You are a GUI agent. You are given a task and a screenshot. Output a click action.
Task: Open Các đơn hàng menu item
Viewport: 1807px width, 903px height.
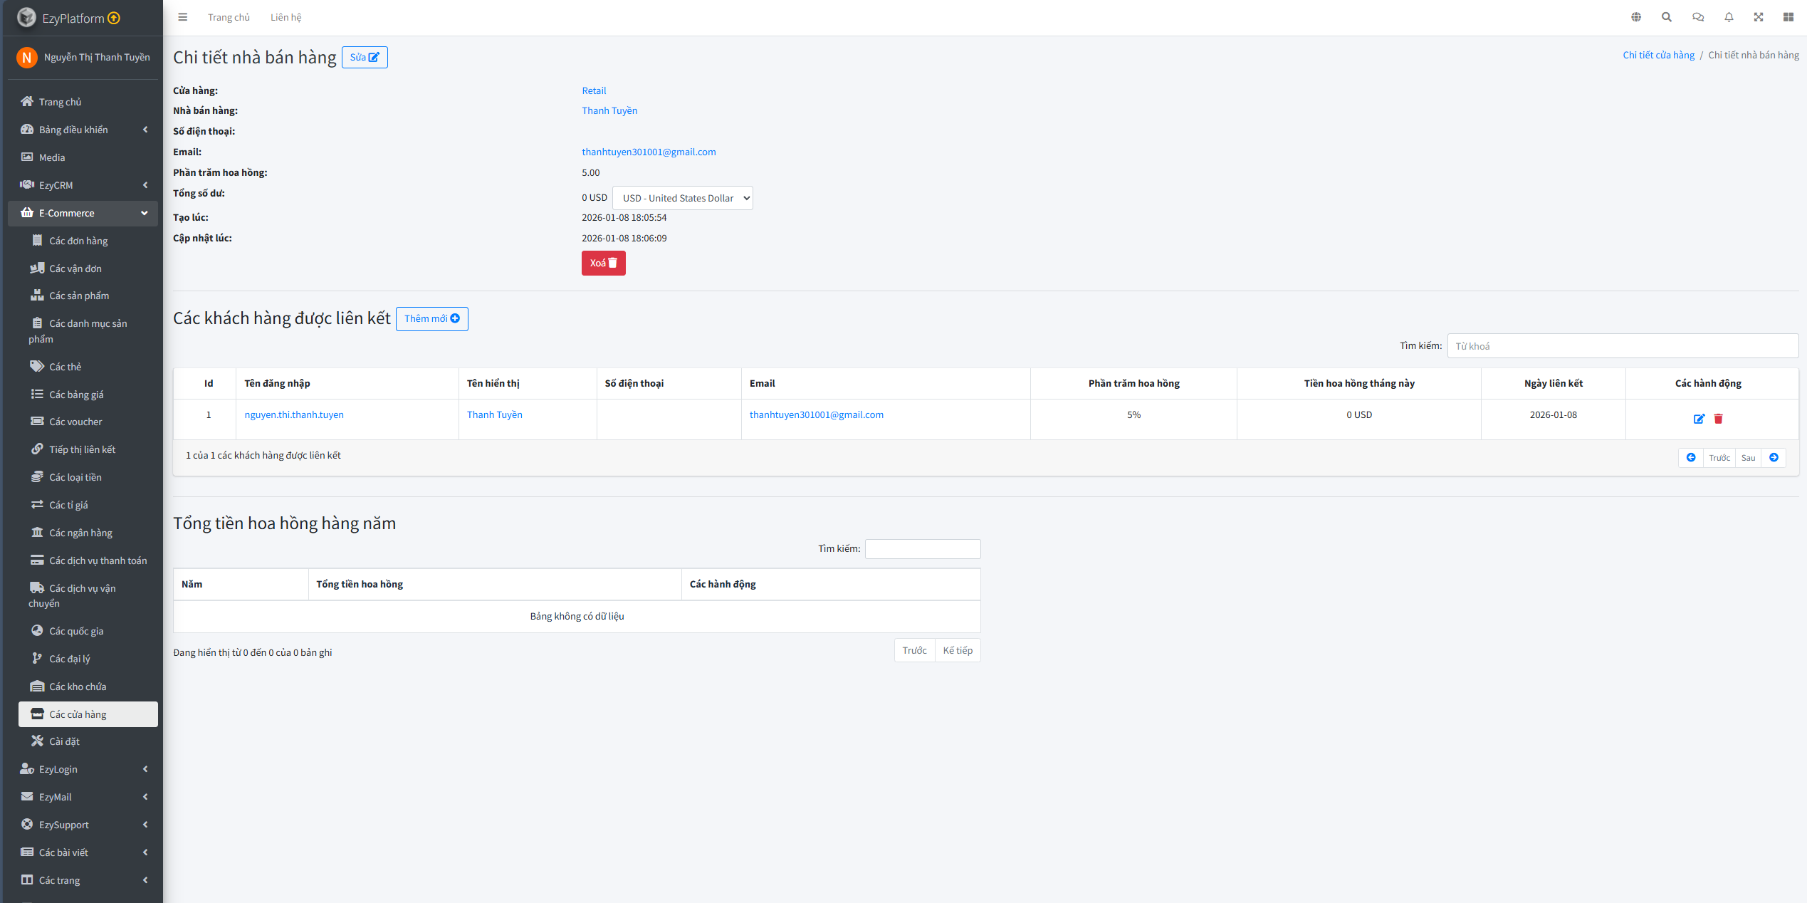[78, 241]
